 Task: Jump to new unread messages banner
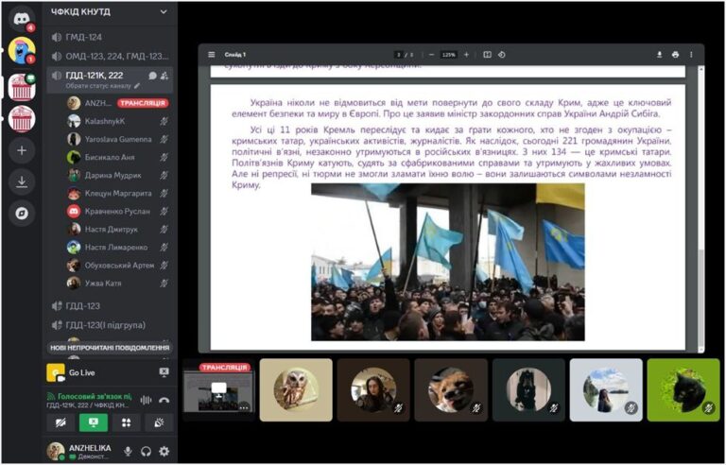click(x=110, y=348)
